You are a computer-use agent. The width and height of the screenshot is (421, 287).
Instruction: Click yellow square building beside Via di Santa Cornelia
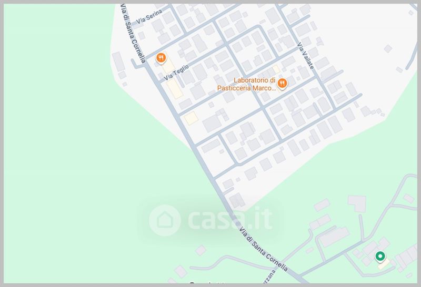(191, 118)
